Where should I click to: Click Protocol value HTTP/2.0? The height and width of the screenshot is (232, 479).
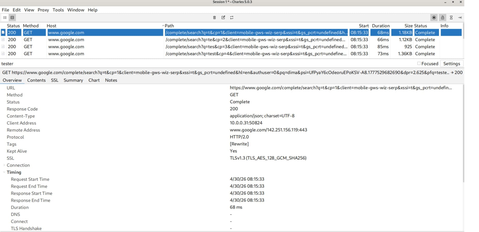pos(239,137)
